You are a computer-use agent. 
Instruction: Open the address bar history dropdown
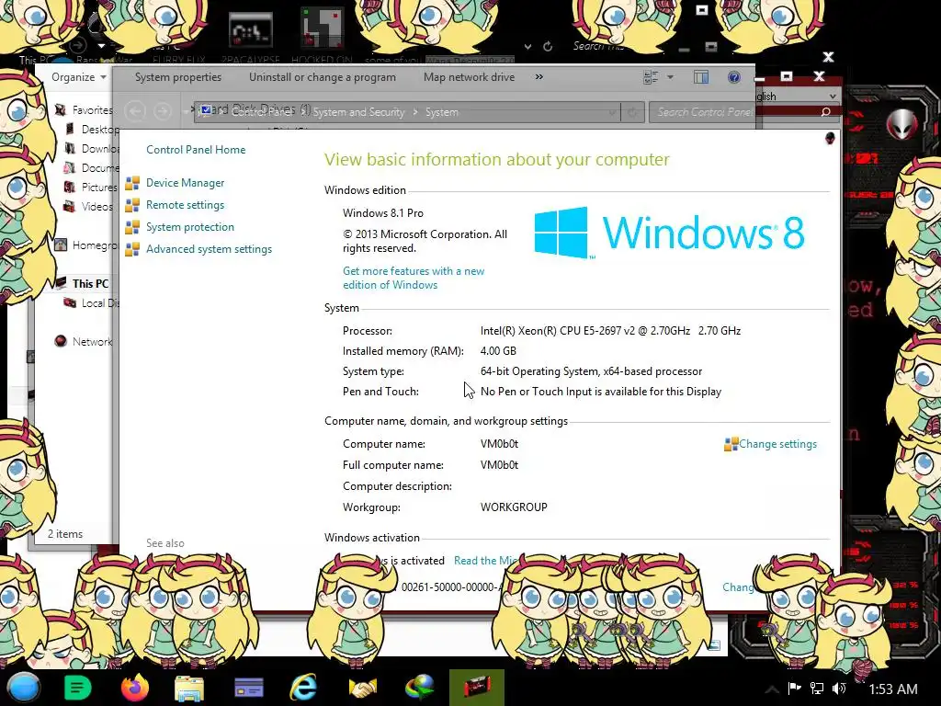(612, 112)
